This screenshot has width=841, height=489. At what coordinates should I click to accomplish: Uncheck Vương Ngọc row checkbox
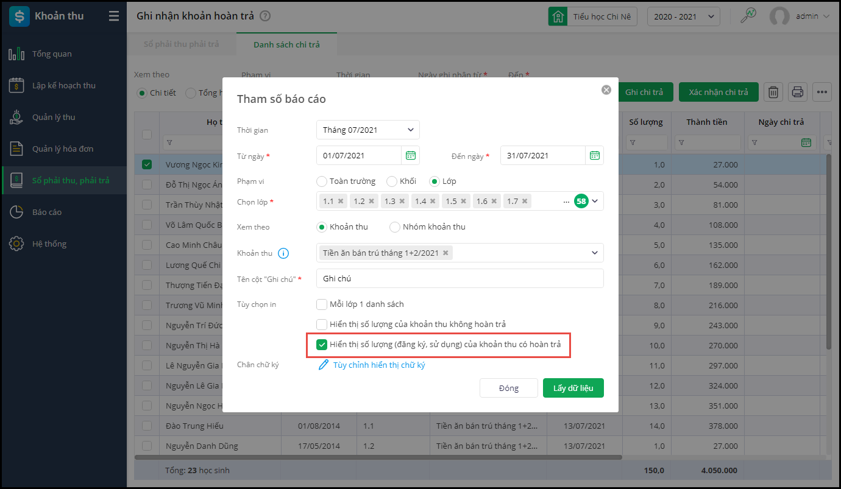[147, 164]
